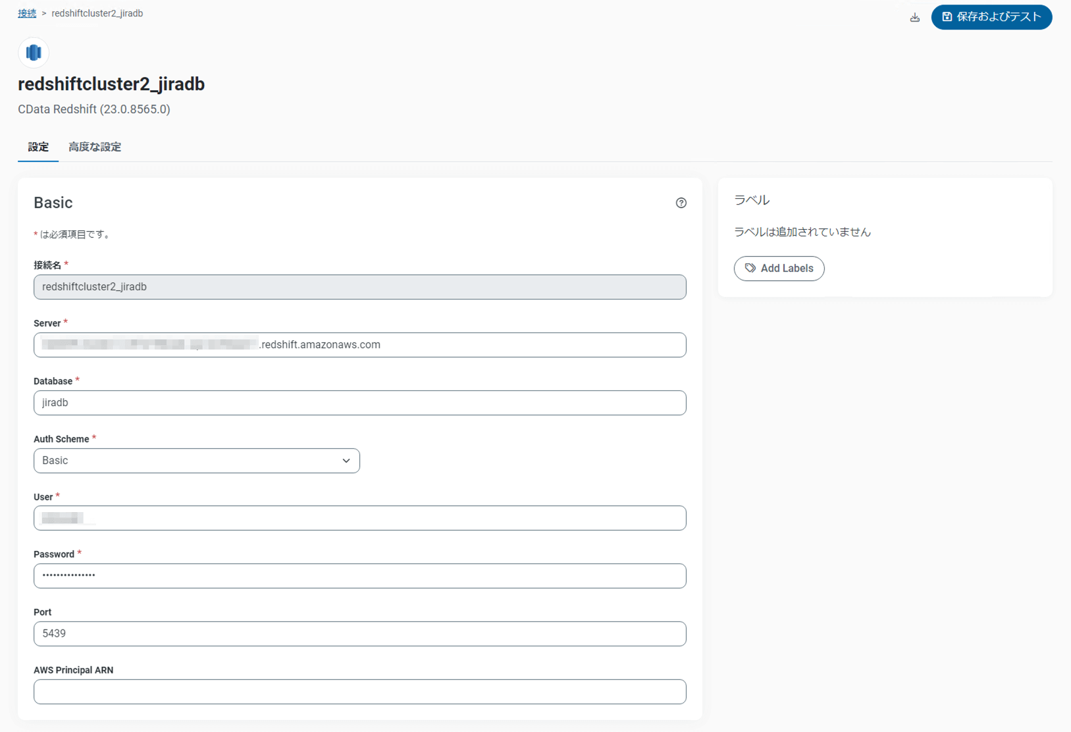
Task: Go back via the 接続 breadcrumb link
Action: (27, 13)
